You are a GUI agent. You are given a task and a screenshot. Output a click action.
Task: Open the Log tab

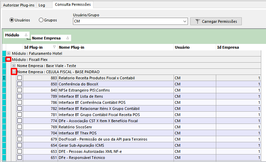pos(42,5)
